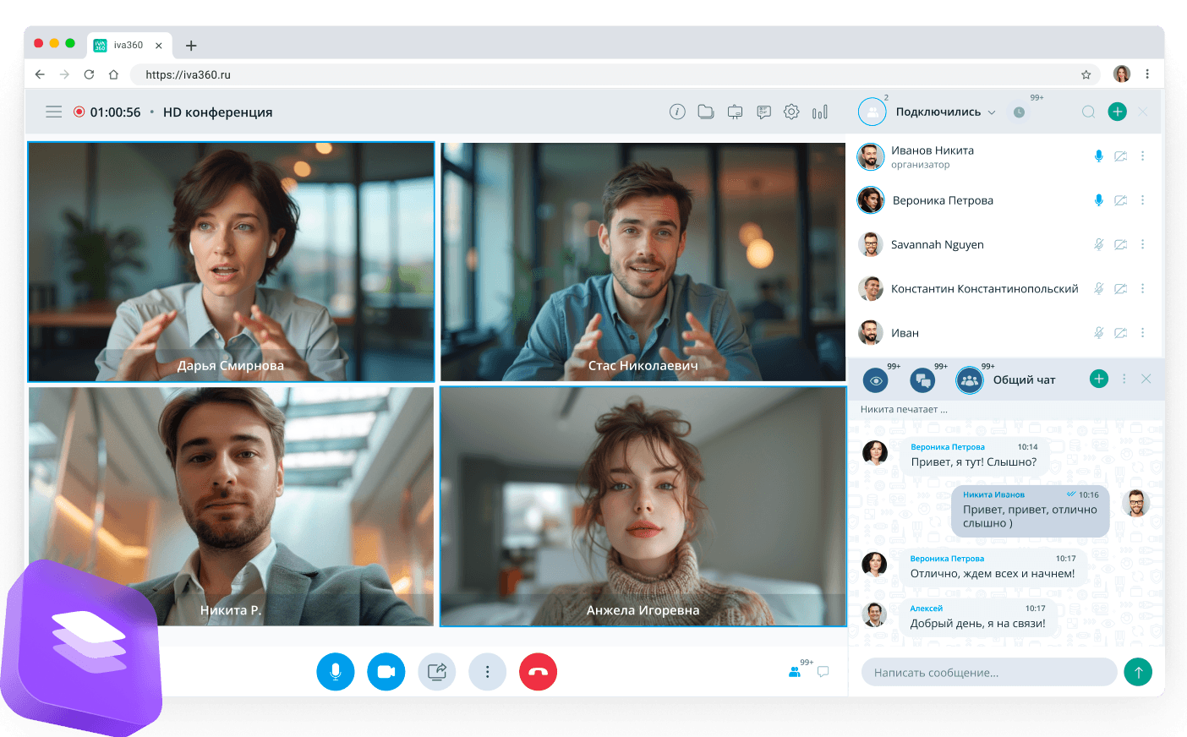Open a new browser tab
The height and width of the screenshot is (737, 1187).
pyautogui.click(x=191, y=46)
